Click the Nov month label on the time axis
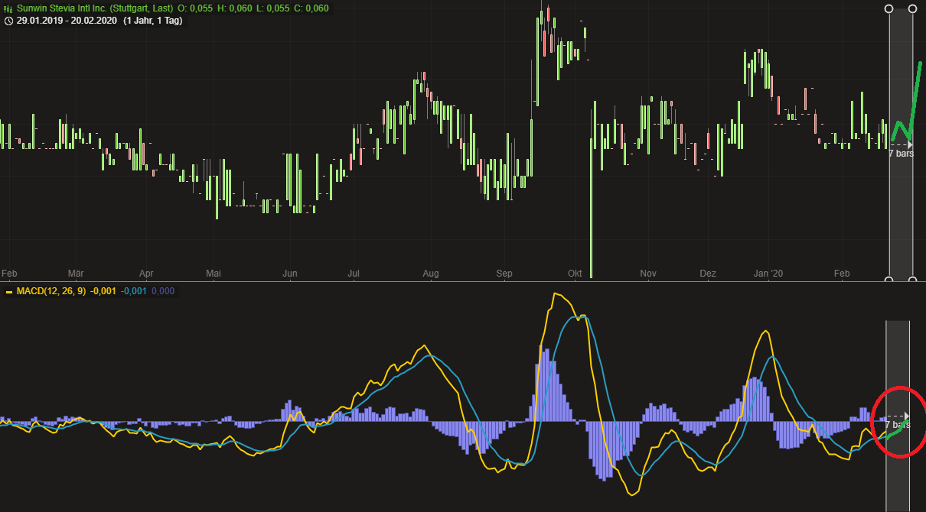The image size is (926, 512). [648, 273]
